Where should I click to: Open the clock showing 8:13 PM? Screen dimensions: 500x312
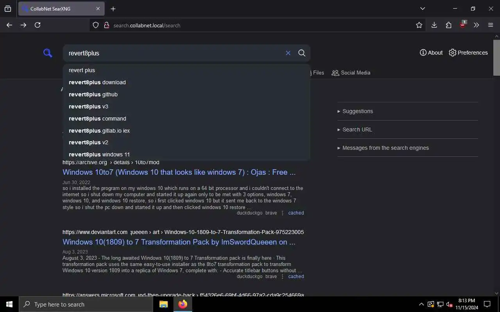click(466, 304)
